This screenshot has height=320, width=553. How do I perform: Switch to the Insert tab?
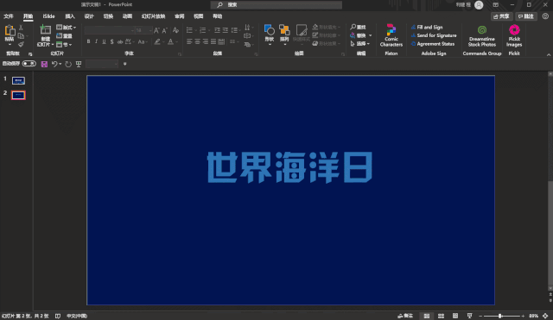[x=70, y=16]
